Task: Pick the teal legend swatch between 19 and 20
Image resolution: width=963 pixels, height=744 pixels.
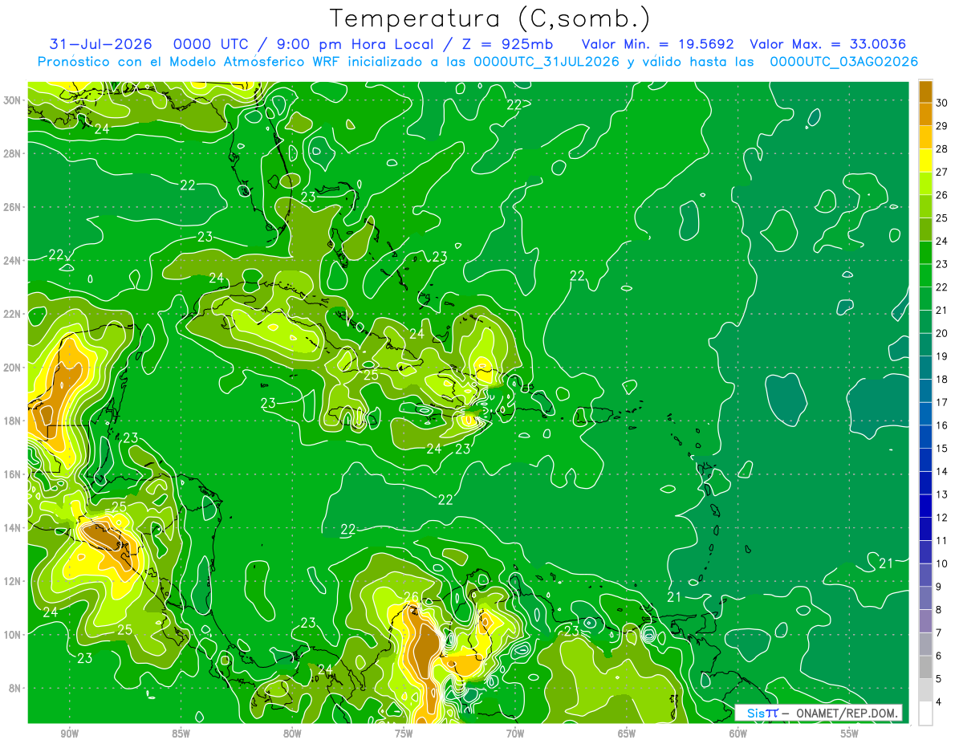Action: point(925,345)
